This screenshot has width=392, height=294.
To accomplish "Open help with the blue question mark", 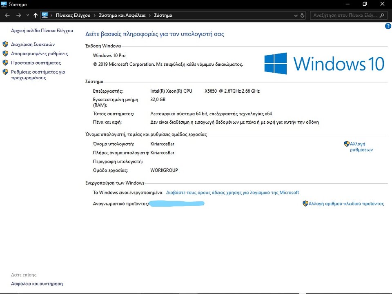I will point(388,26).
